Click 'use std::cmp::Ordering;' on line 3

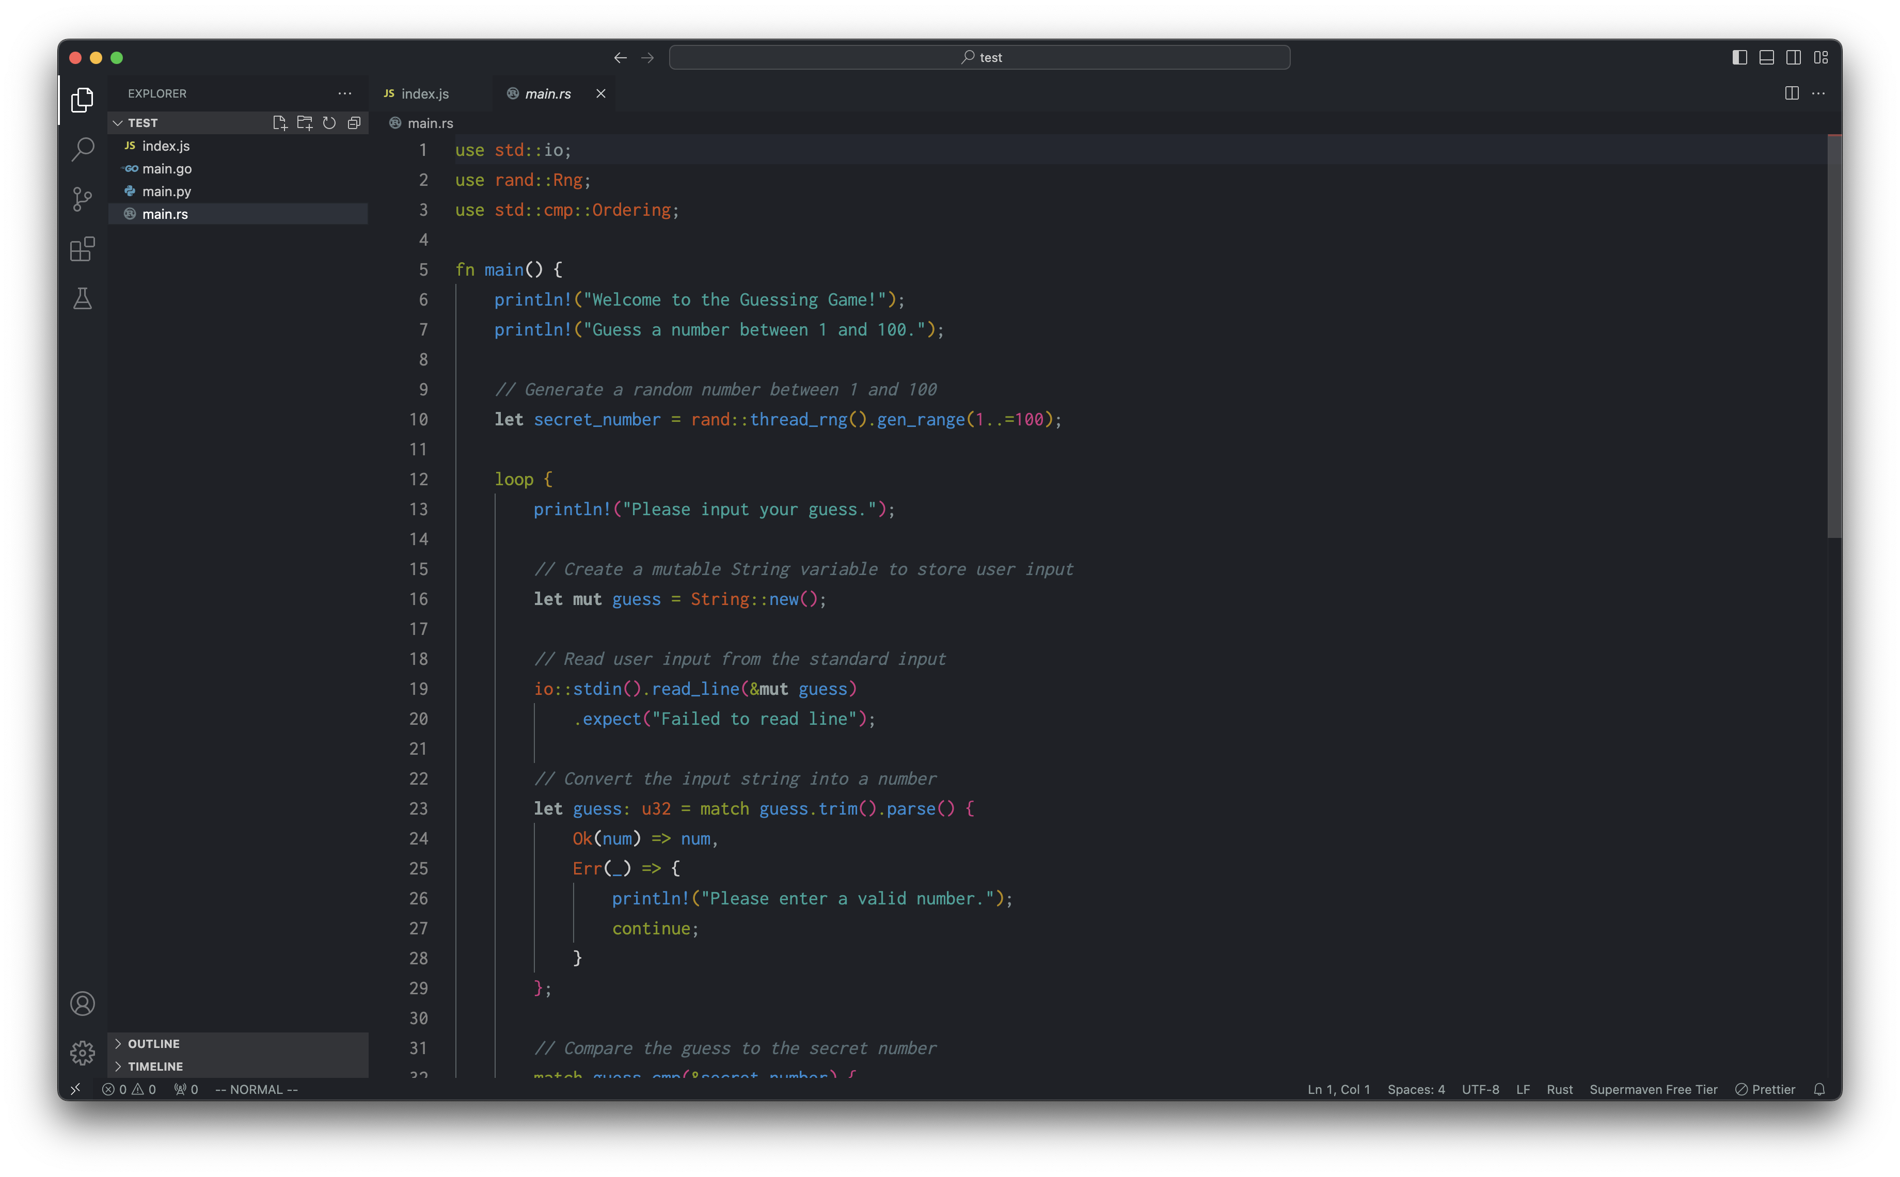click(567, 210)
